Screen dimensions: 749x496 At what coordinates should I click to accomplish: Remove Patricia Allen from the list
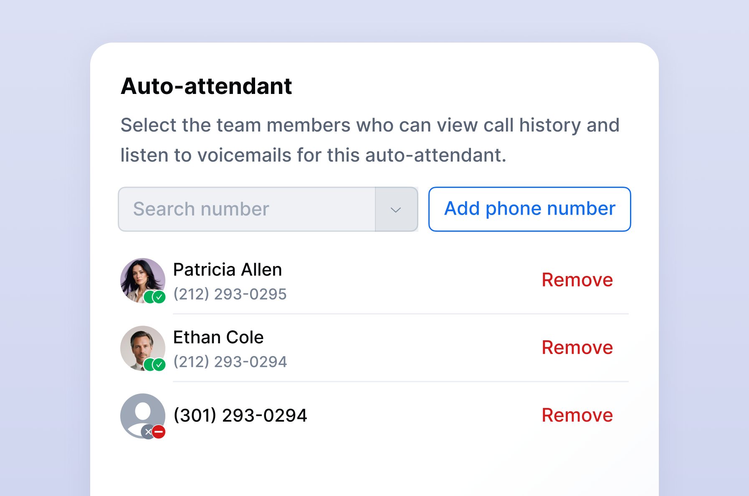coord(577,280)
